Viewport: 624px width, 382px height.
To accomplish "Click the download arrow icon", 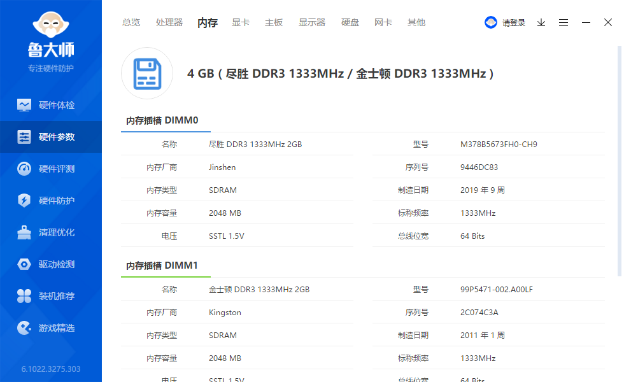I will 541,23.
